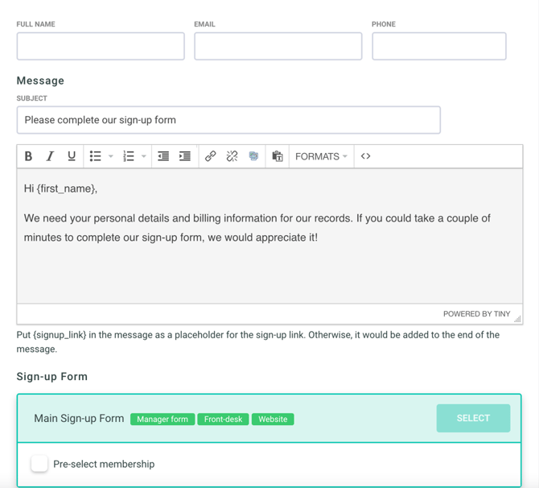539x488 pixels.
Task: Focus the Email input field
Action: click(x=278, y=47)
